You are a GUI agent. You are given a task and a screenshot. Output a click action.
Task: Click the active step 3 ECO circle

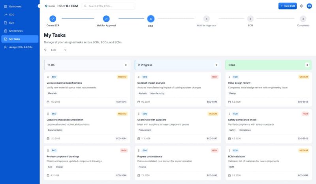[151, 19]
